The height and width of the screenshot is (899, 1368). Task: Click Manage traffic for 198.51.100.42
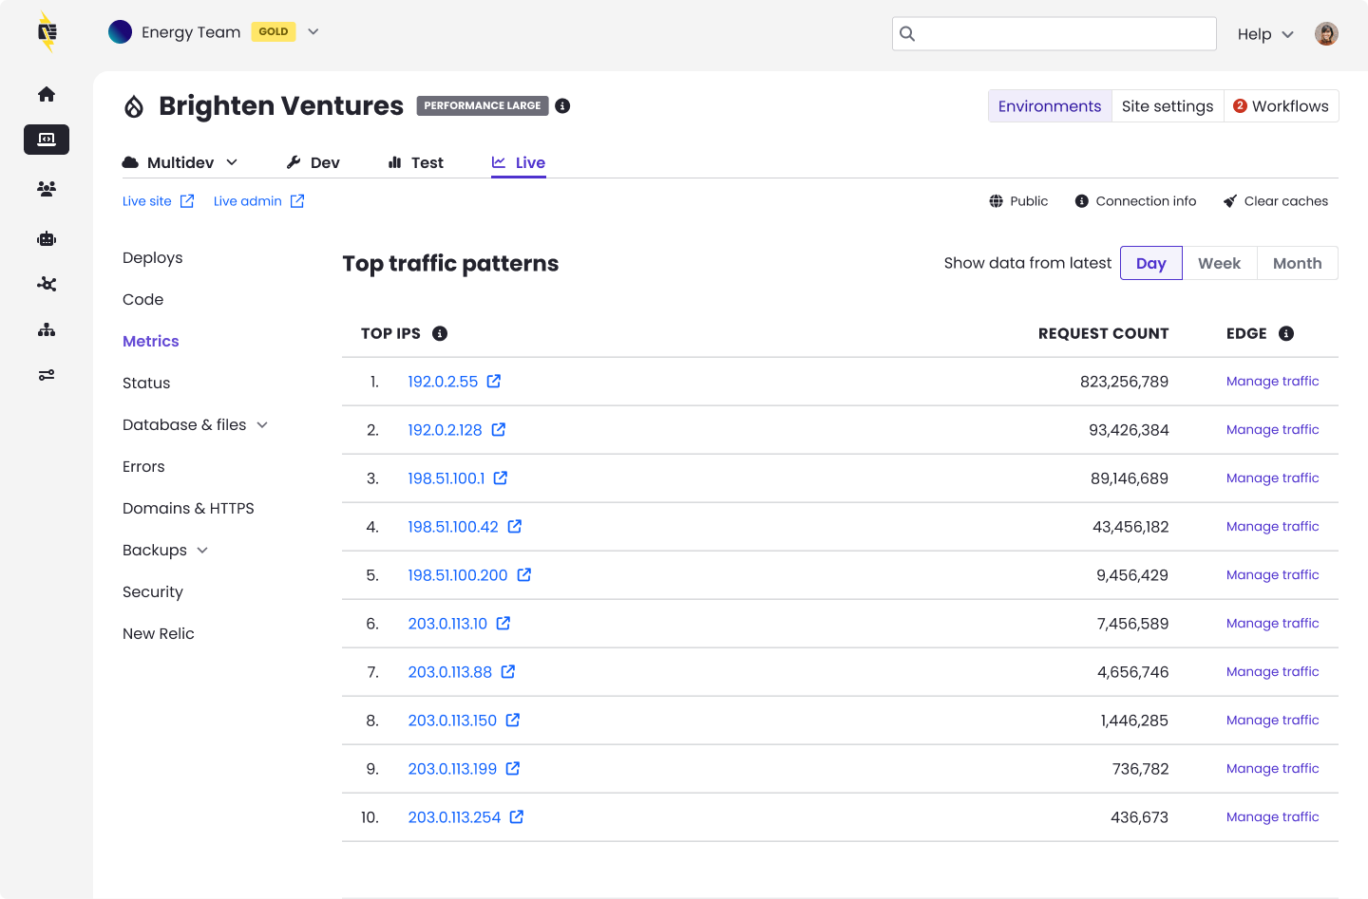(x=1272, y=527)
